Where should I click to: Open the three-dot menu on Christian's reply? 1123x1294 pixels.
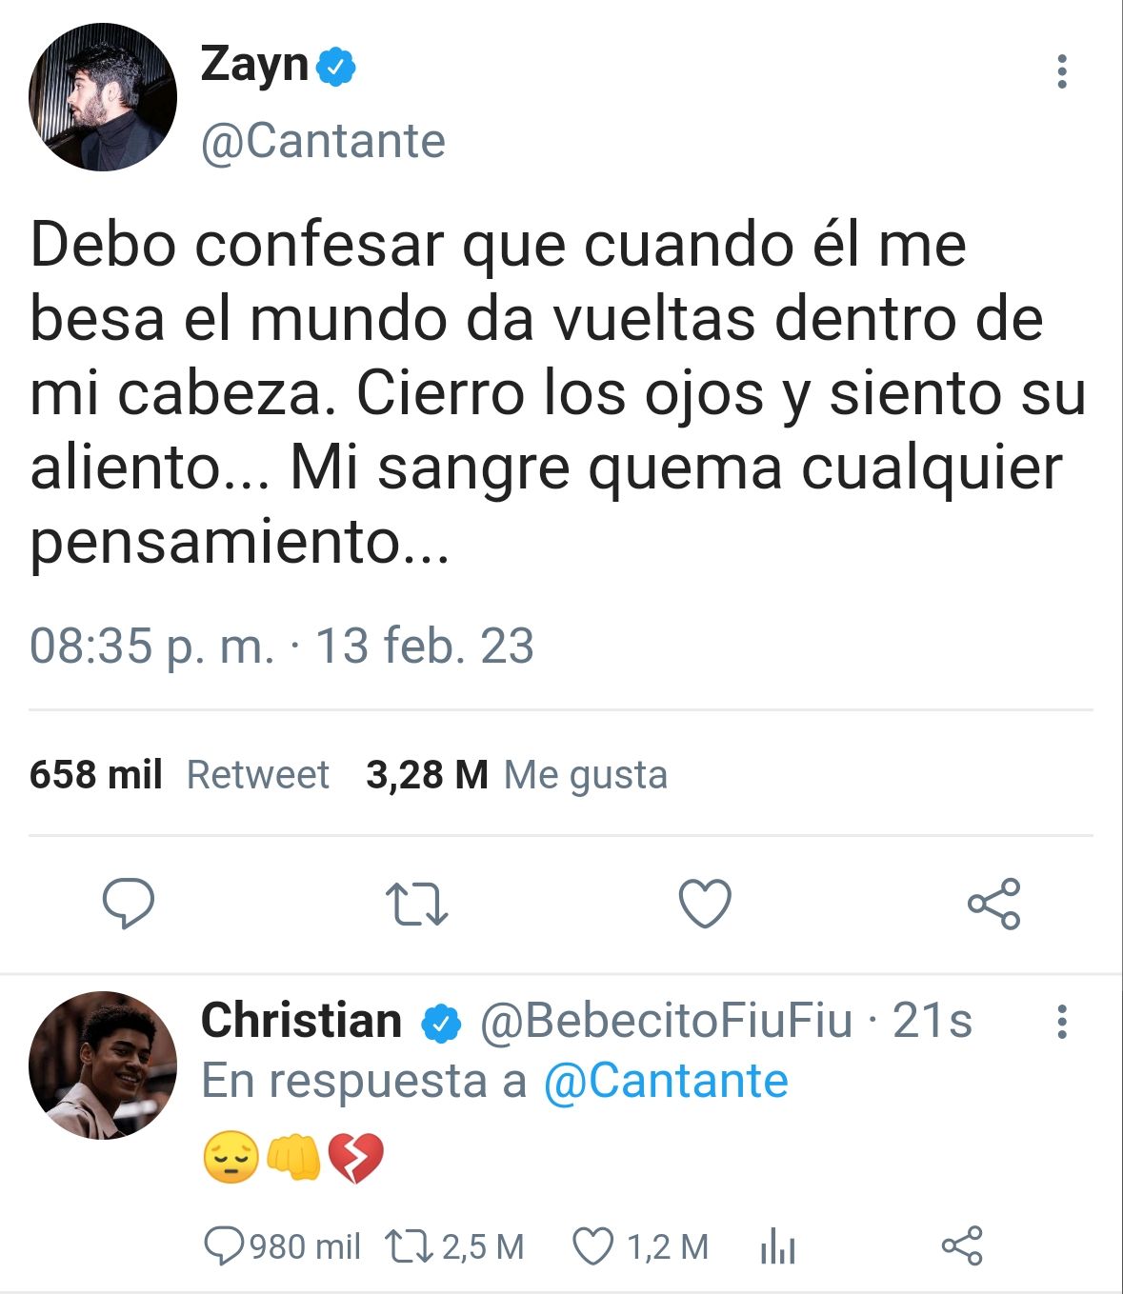[x=1062, y=1022]
